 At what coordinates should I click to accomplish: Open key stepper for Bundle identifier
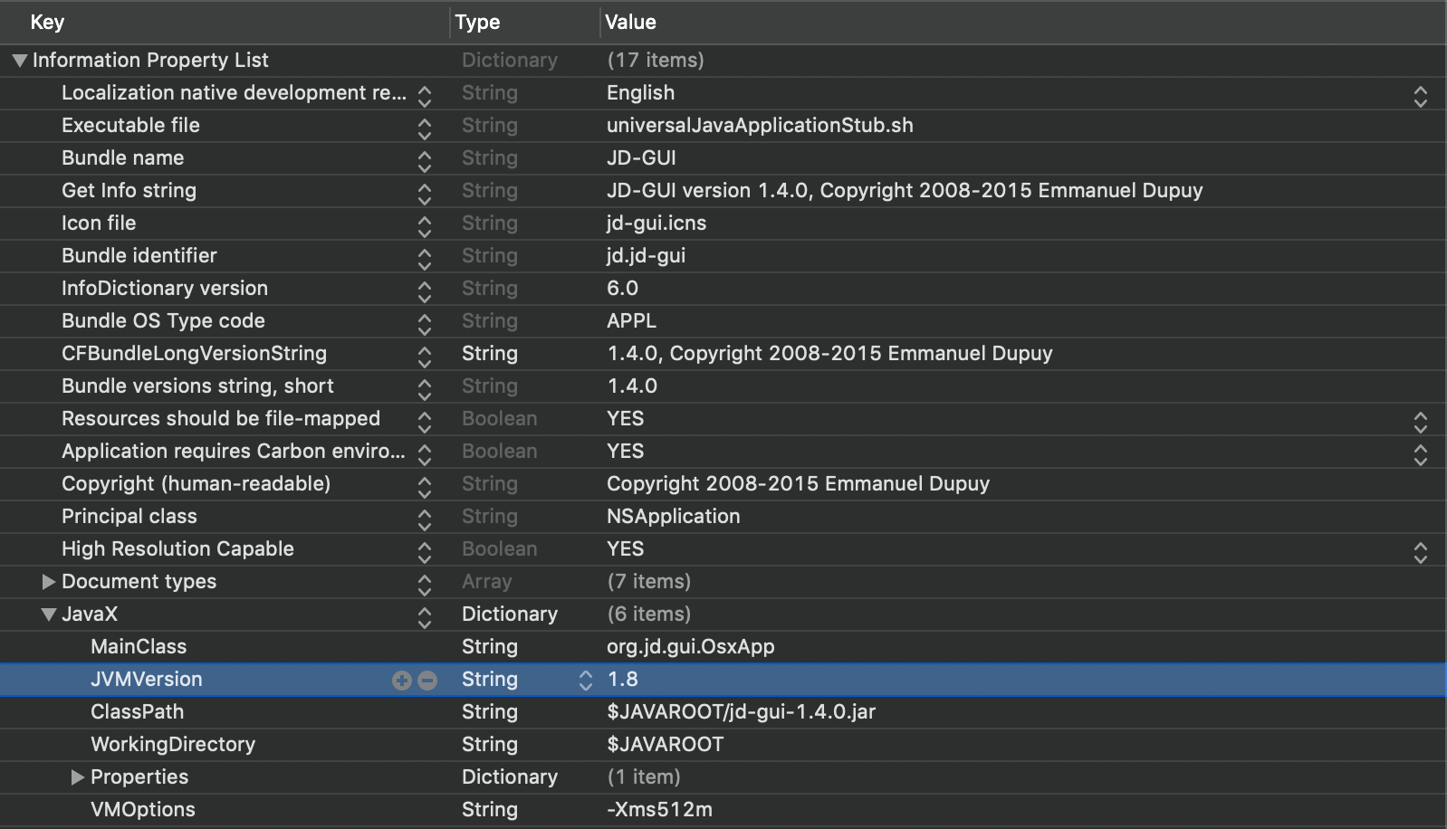click(425, 260)
